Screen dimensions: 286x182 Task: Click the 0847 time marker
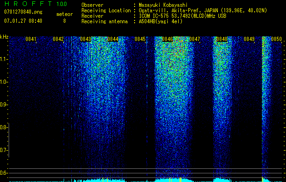pos(195,39)
